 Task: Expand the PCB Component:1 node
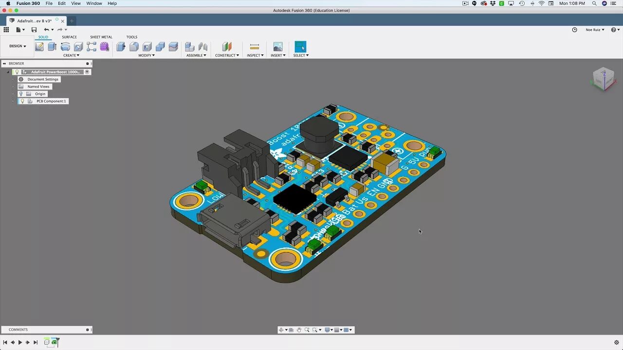pyautogui.click(x=13, y=101)
